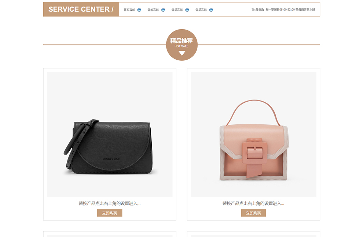
Task: Click the SERVICE CENTER banner label
Action: 81,10
